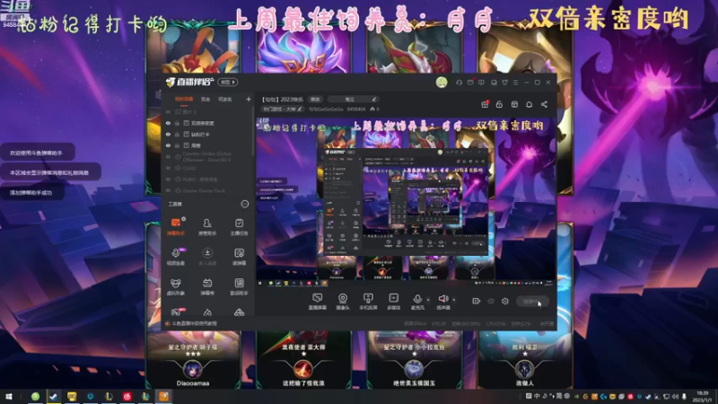Open the filter funnel icon in title bar
The width and height of the screenshot is (718, 404).
[x=504, y=83]
